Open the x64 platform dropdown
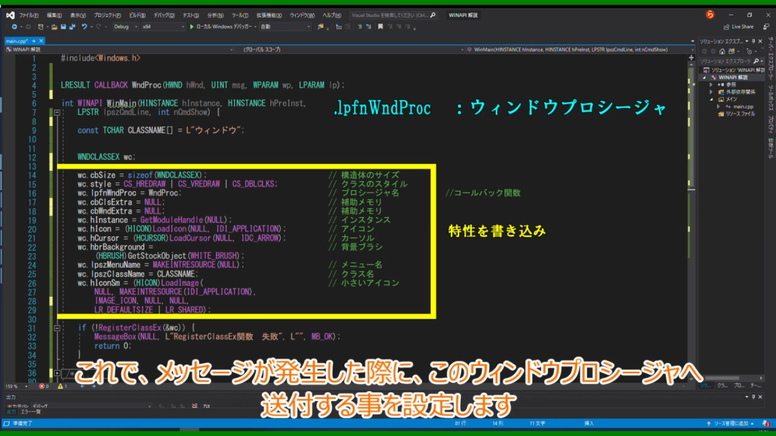Screen dimensions: 776x436 click(x=163, y=27)
